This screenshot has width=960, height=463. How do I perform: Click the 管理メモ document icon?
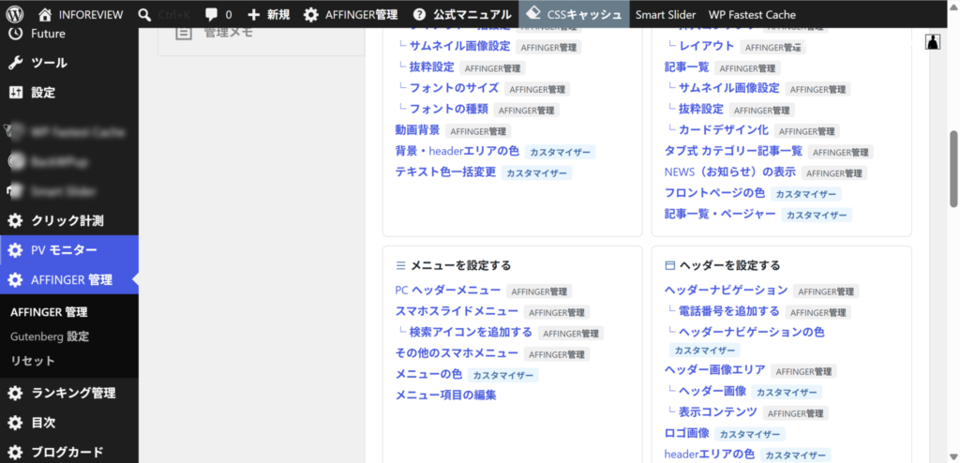(183, 33)
